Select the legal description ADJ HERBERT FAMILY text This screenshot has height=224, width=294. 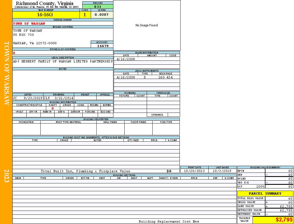coord(63,61)
